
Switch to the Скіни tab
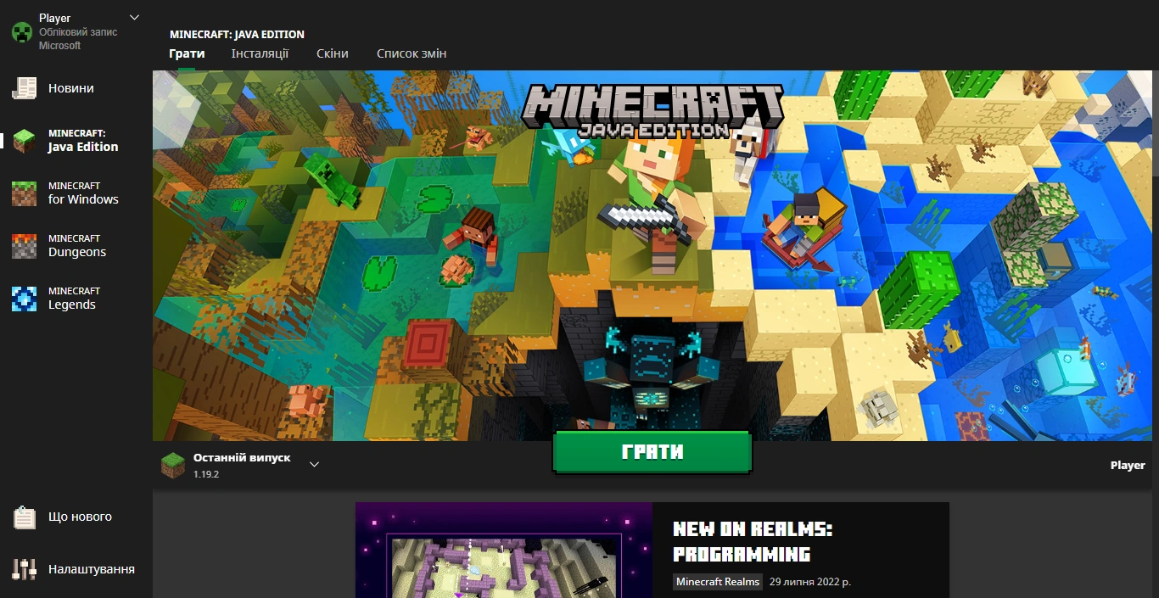[x=333, y=53]
